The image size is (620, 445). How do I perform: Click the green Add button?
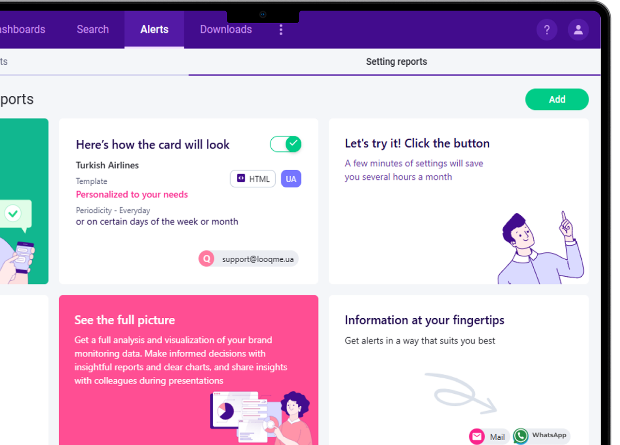[x=557, y=99]
